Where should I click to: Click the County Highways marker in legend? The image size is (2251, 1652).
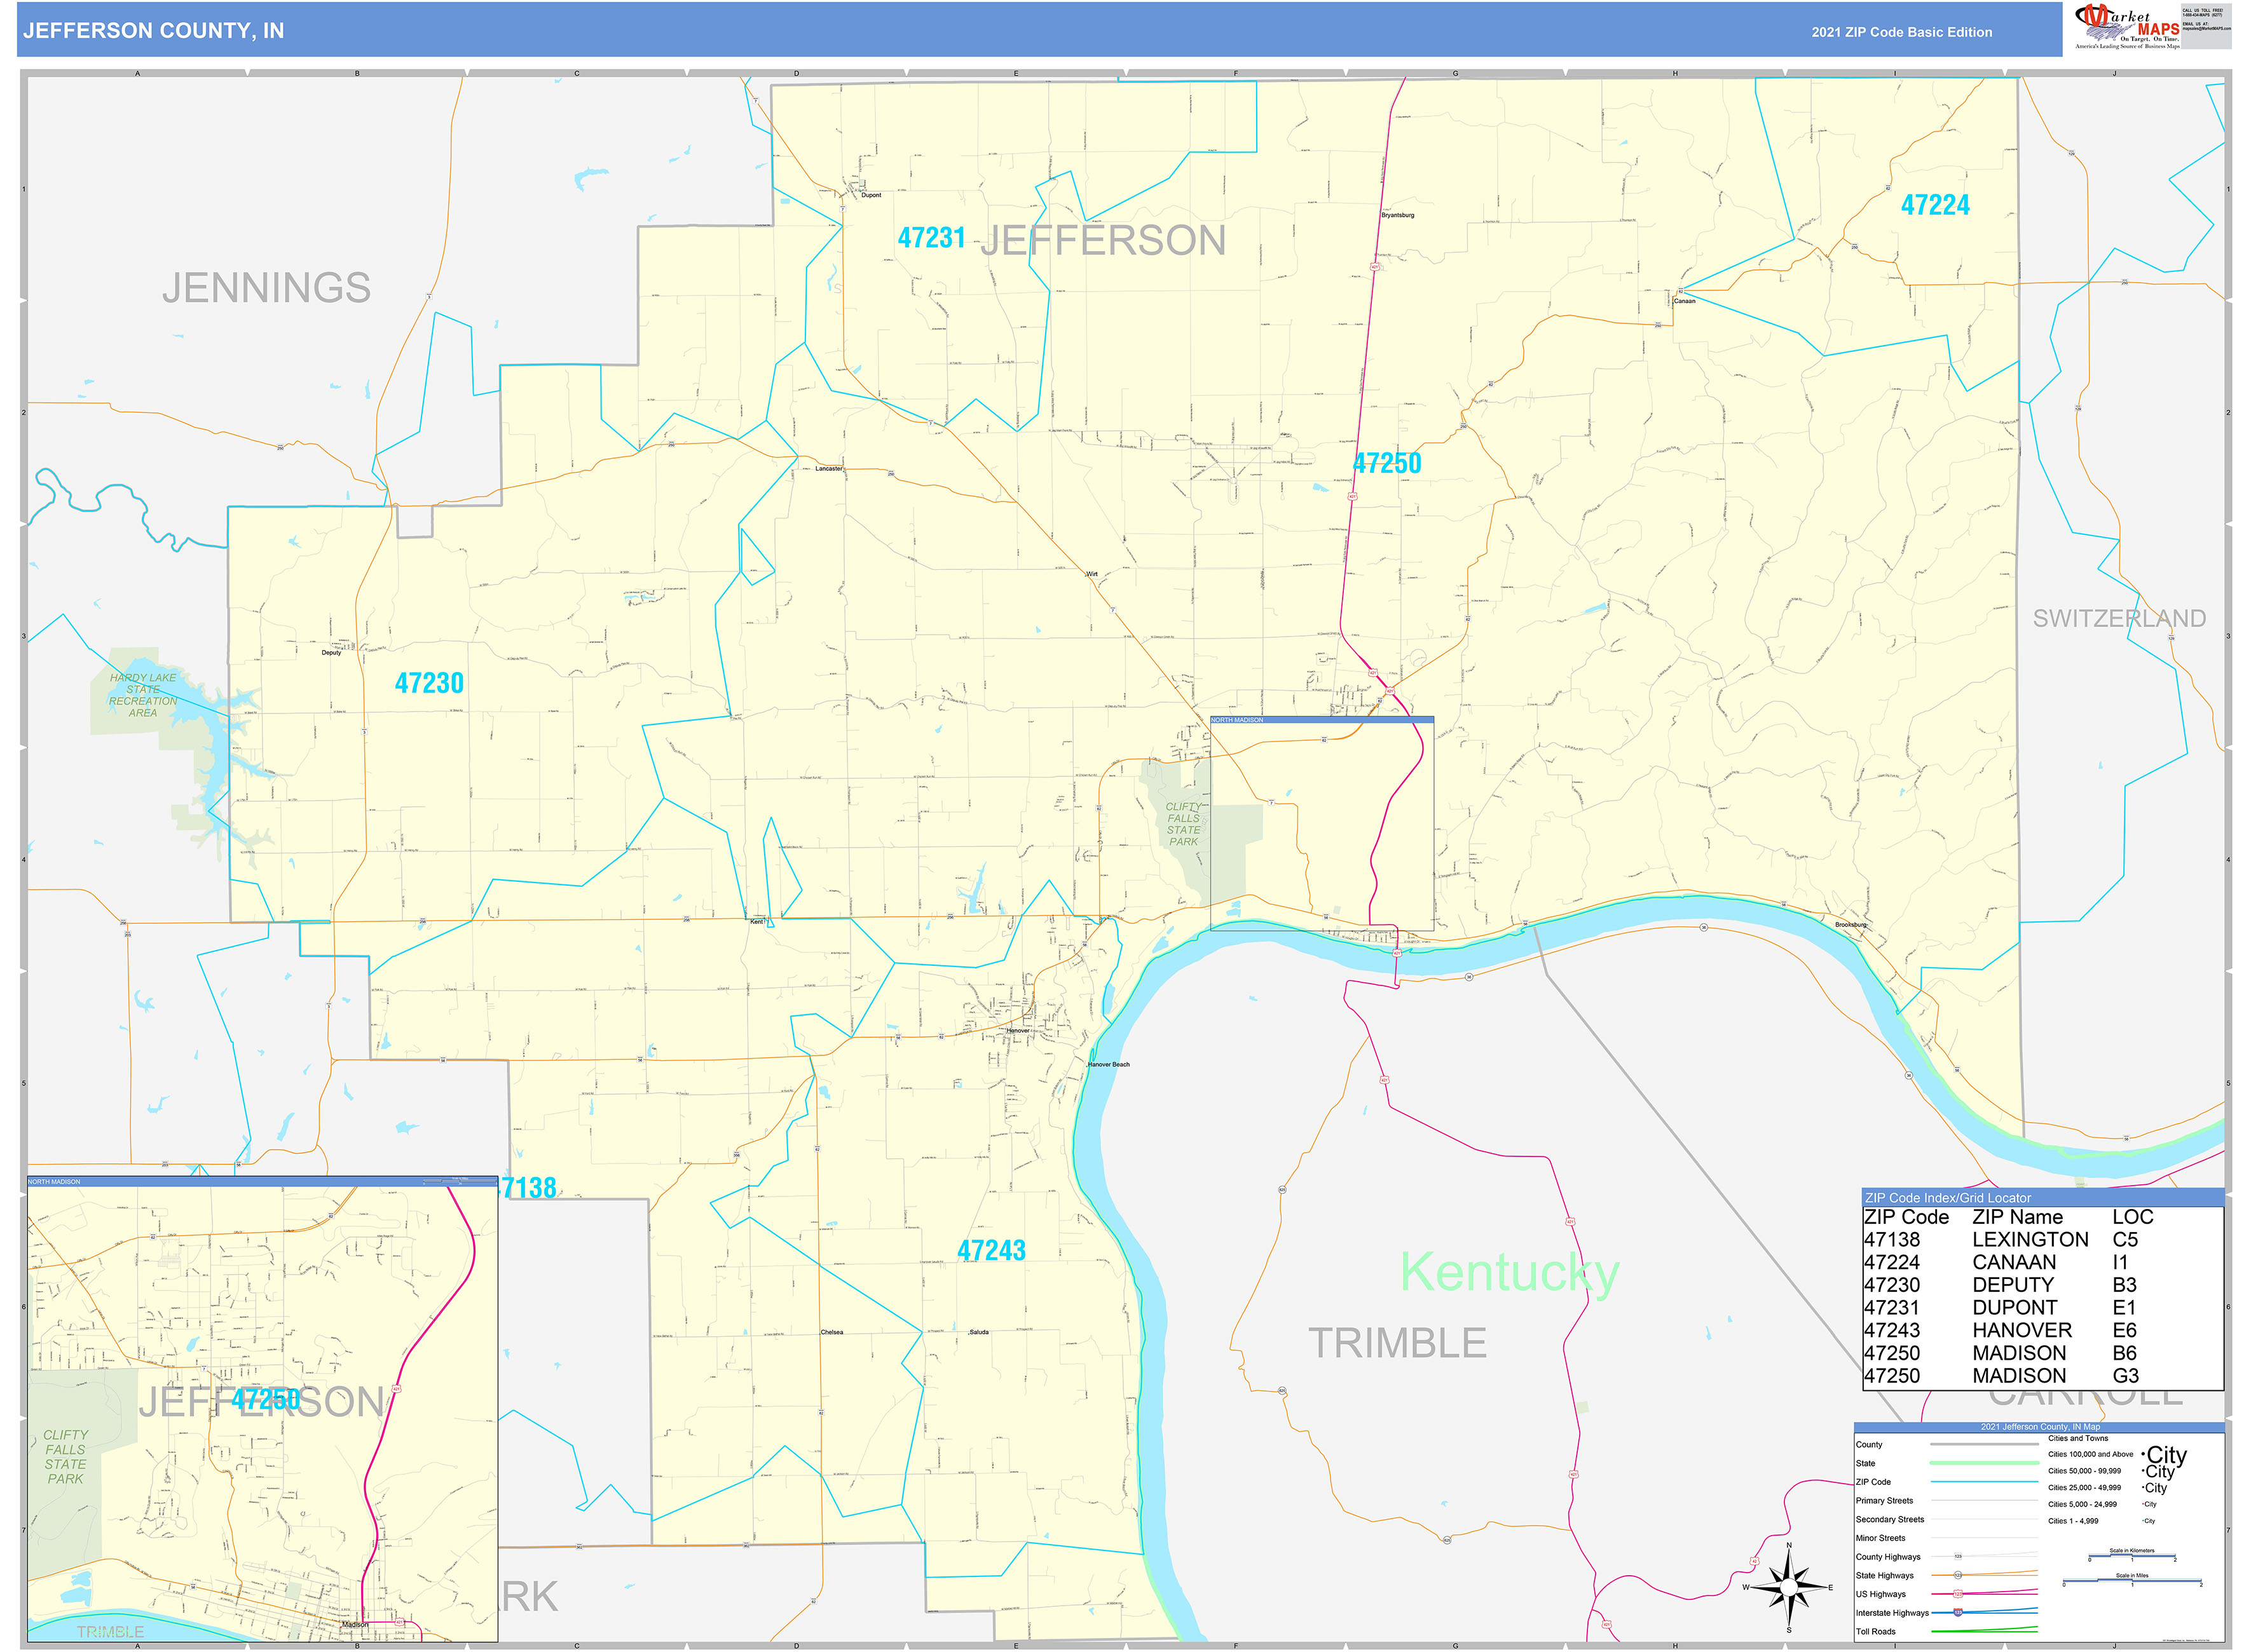click(x=1958, y=1556)
